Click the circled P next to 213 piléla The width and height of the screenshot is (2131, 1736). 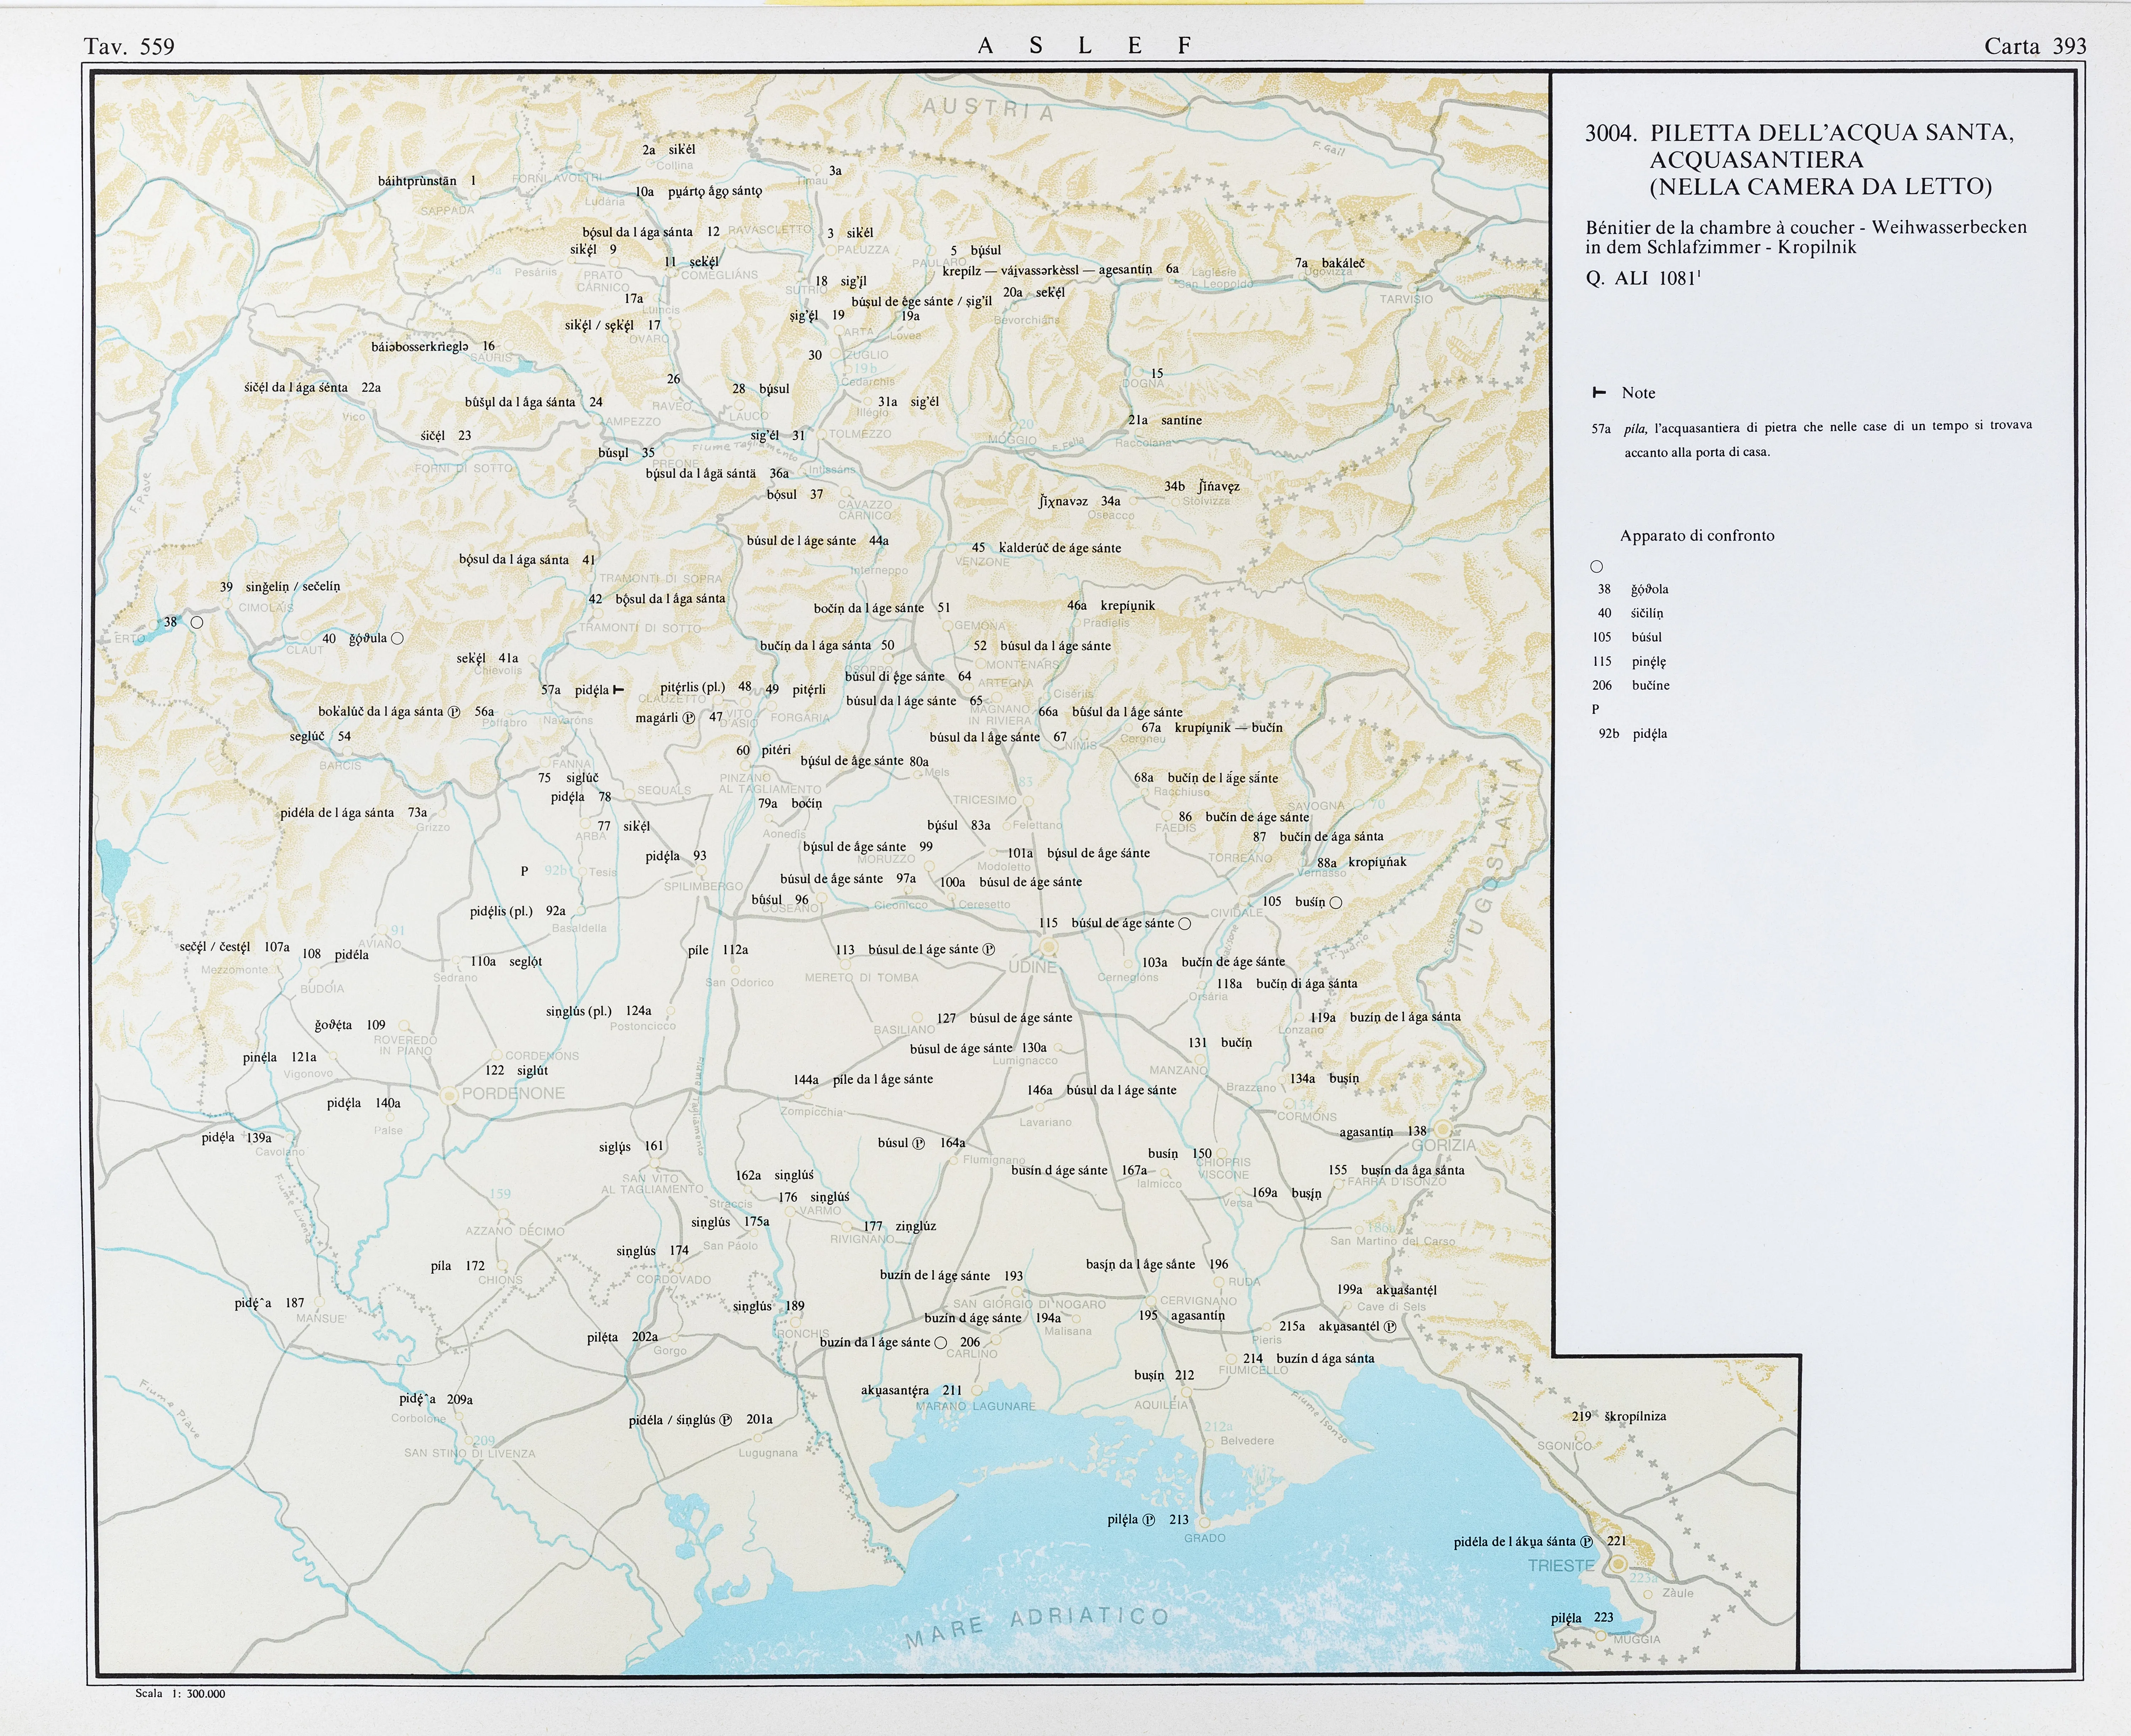[x=1149, y=1520]
